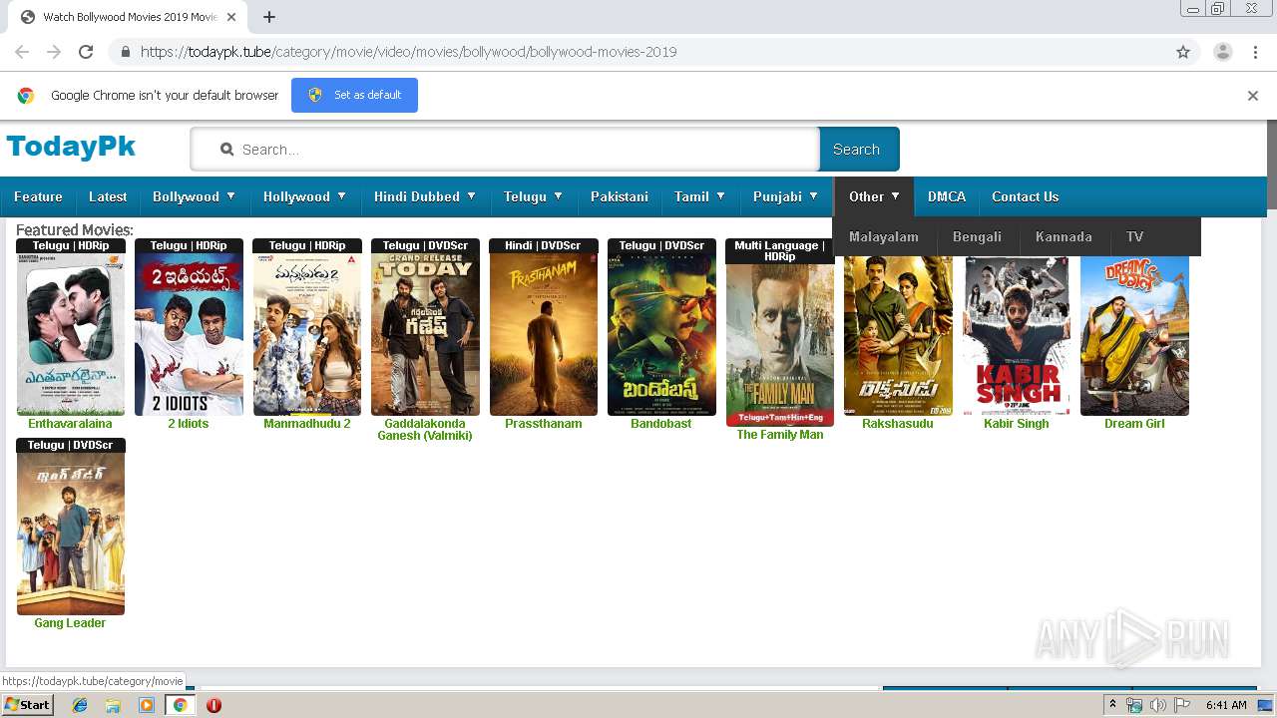Open File Explorer folder taskbar icon
Image resolution: width=1277 pixels, height=718 pixels.
pos(113,705)
